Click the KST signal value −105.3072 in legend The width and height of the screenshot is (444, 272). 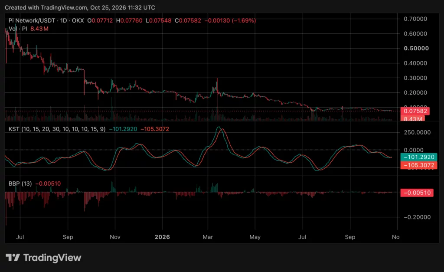coord(155,129)
